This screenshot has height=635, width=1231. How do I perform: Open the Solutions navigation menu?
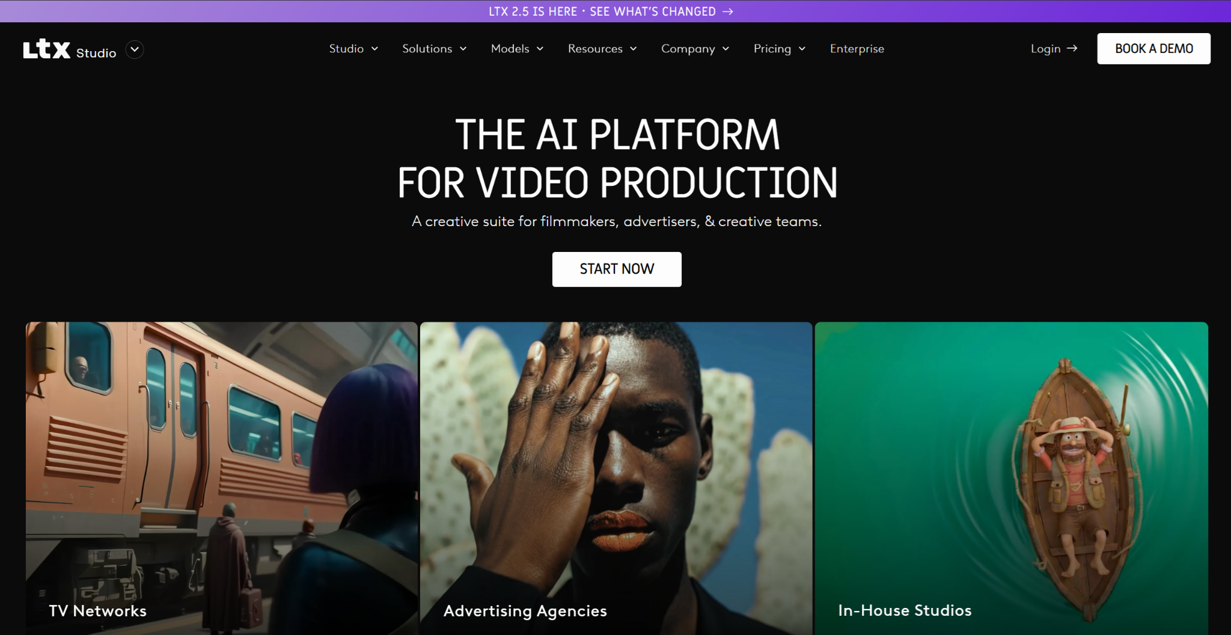click(x=435, y=49)
